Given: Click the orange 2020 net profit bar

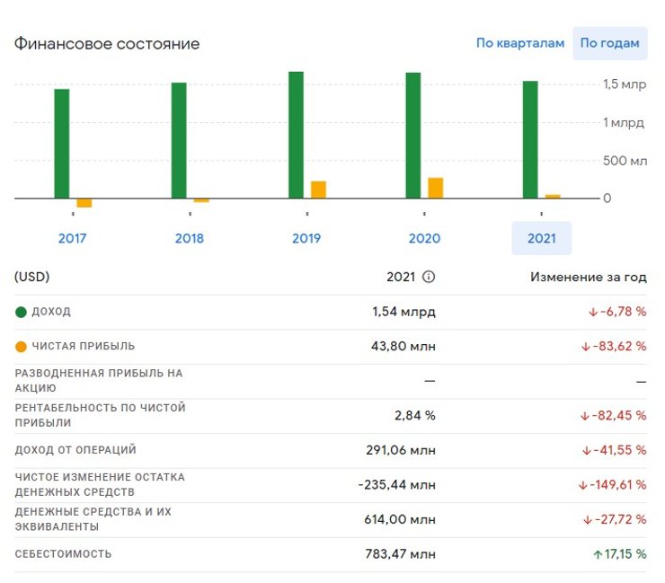Looking at the screenshot, I should point(436,188).
